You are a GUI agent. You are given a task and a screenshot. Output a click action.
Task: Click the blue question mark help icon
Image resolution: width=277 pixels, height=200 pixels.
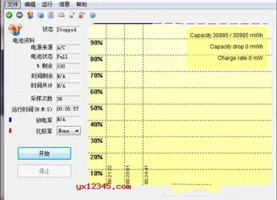(x=93, y=15)
